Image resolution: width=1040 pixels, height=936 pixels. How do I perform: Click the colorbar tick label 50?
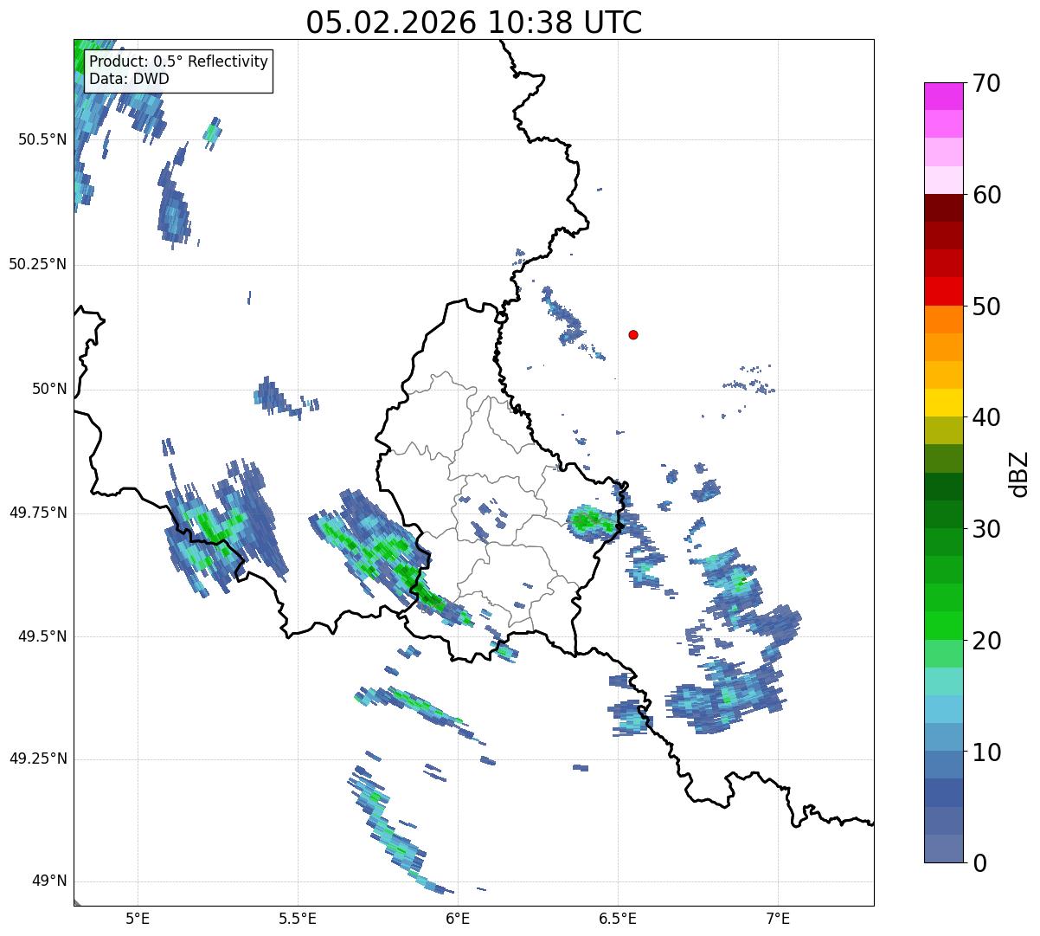(987, 307)
